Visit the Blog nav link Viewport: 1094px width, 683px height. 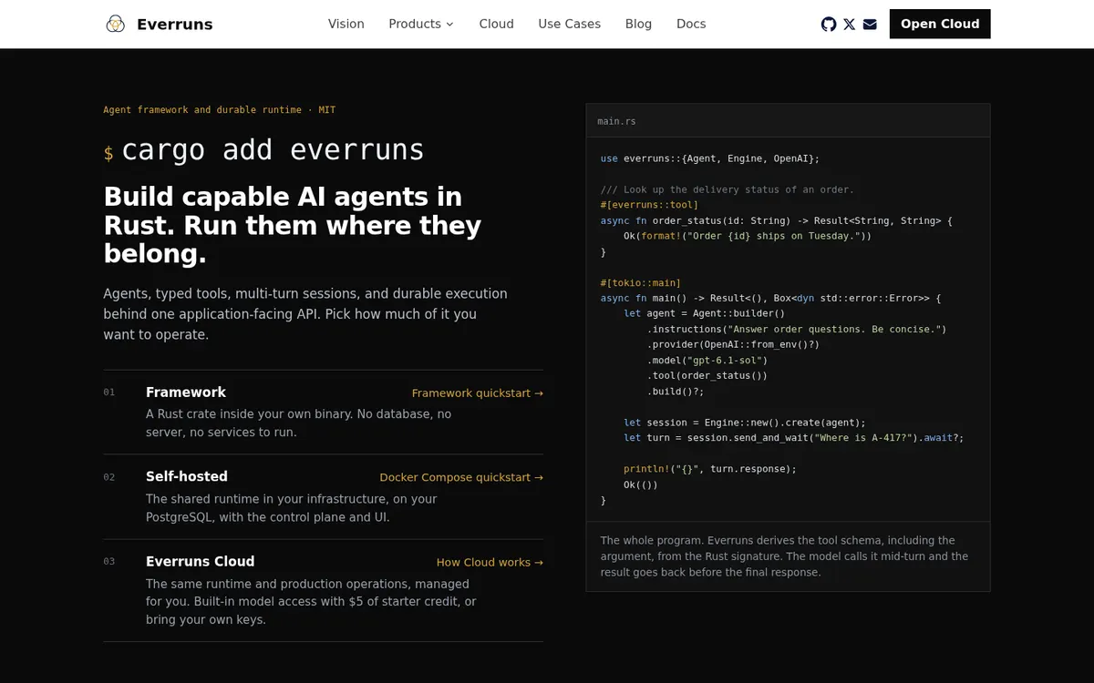coord(638,24)
